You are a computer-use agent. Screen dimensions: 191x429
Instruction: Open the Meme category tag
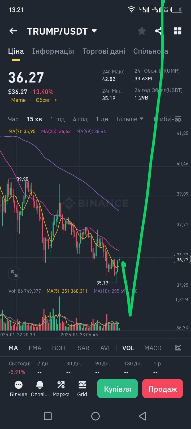(18, 100)
